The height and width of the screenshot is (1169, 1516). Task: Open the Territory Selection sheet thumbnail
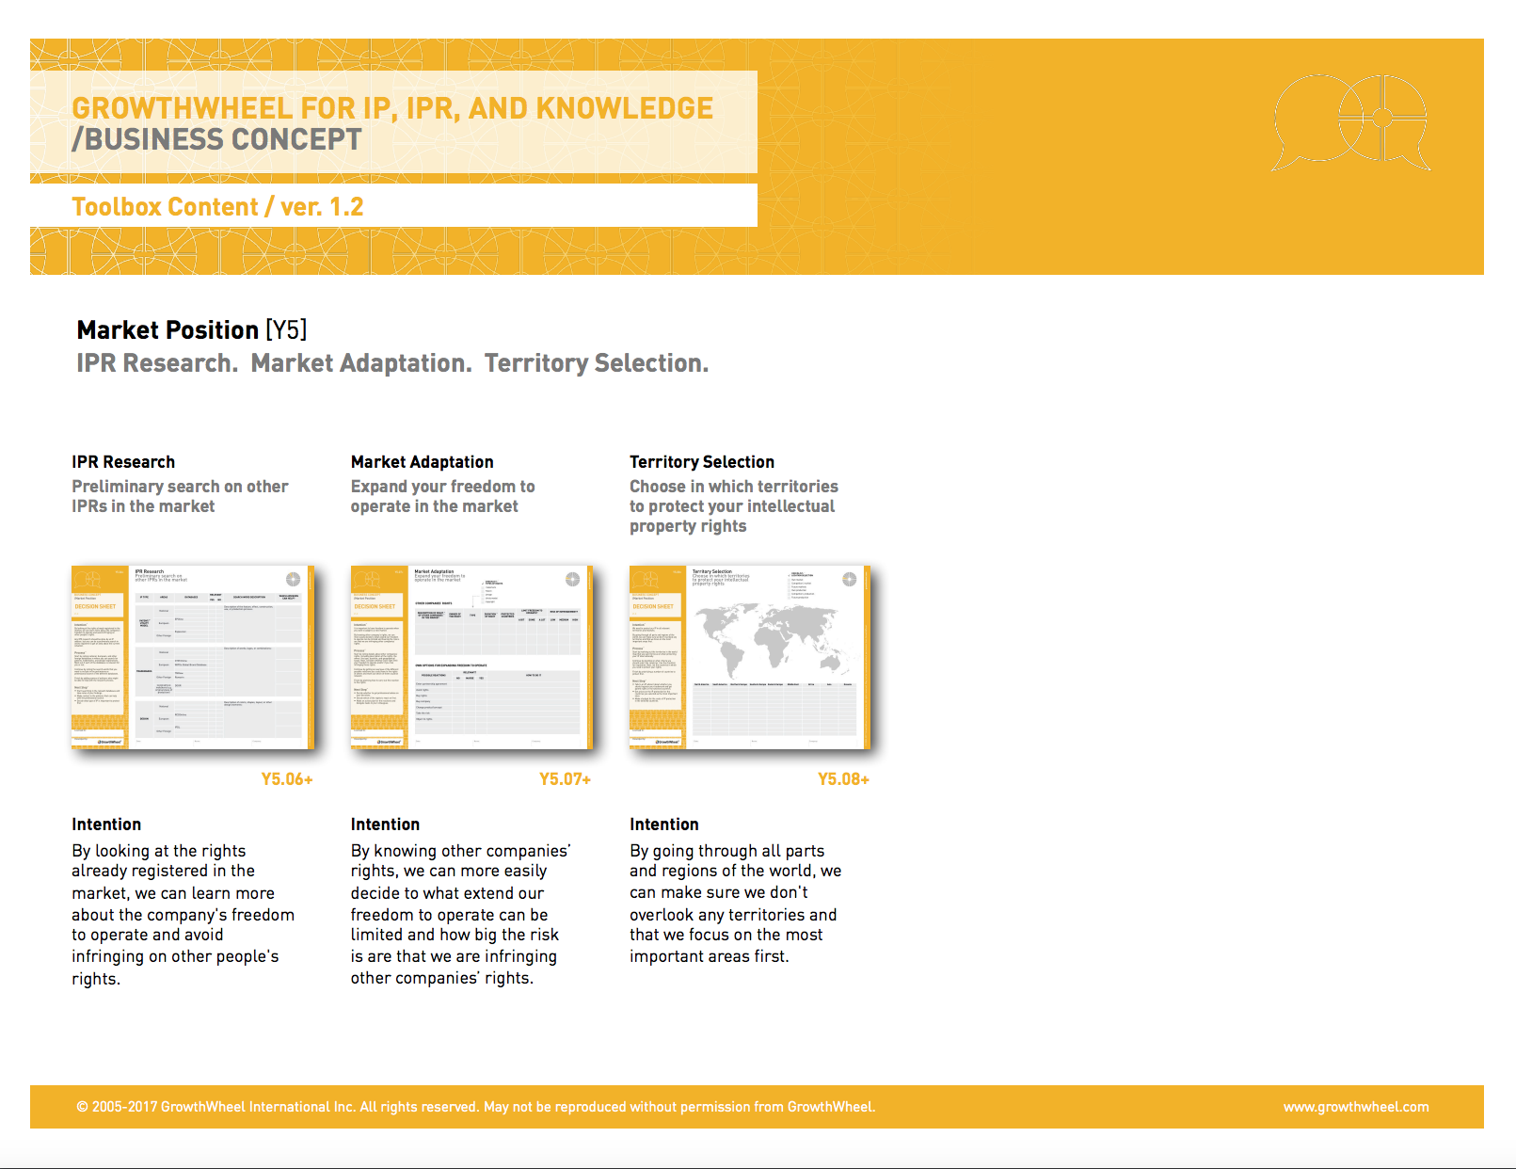click(x=750, y=657)
